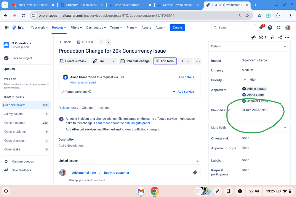296x197 pixels.
Task: Open Your work dropdown
Action: point(39,28)
